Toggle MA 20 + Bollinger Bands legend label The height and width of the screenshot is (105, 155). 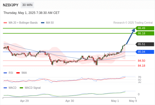[23, 23]
